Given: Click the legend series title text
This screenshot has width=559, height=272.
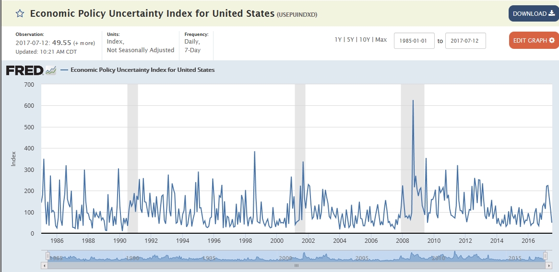Looking at the screenshot, I should pos(143,70).
